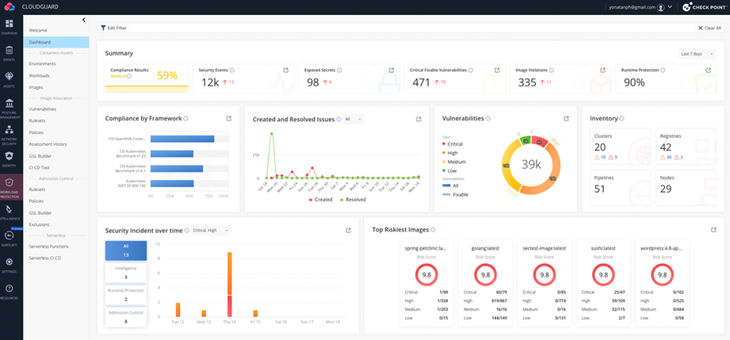The height and width of the screenshot is (340, 730).
Task: Select the Runtime Protection 2 incident filter
Action: click(x=126, y=295)
